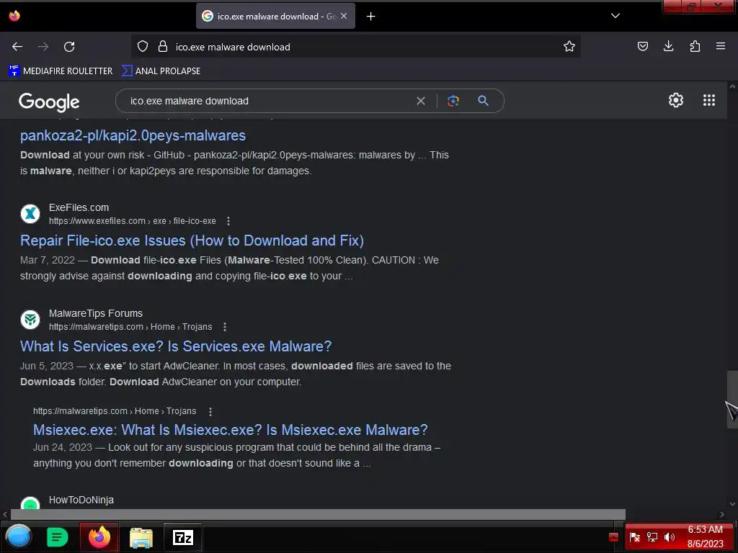Image resolution: width=738 pixels, height=553 pixels.
Task: Open the ANAL PROLAPSE bookmark
Action: click(x=161, y=71)
